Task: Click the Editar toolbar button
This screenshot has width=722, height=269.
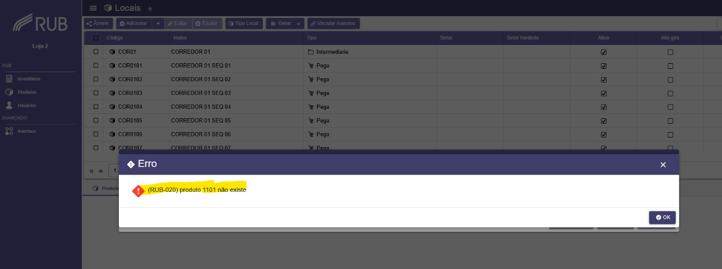Action: coord(178,24)
